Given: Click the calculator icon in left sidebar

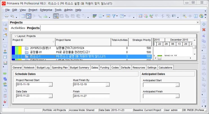Looking at the screenshot, I should point(5,96).
